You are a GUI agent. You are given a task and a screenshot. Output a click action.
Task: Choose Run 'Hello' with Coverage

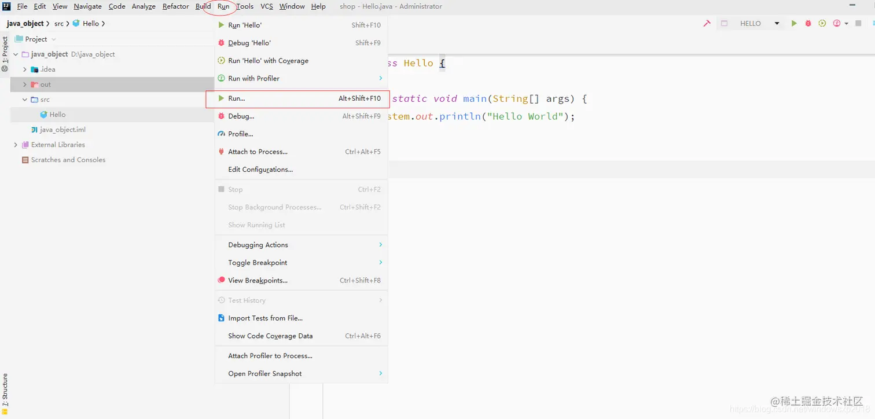pos(301,61)
